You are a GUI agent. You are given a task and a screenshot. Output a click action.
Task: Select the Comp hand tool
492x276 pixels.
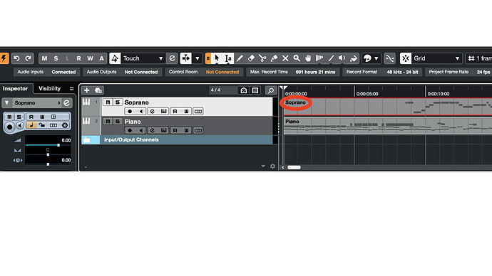tap(308, 58)
